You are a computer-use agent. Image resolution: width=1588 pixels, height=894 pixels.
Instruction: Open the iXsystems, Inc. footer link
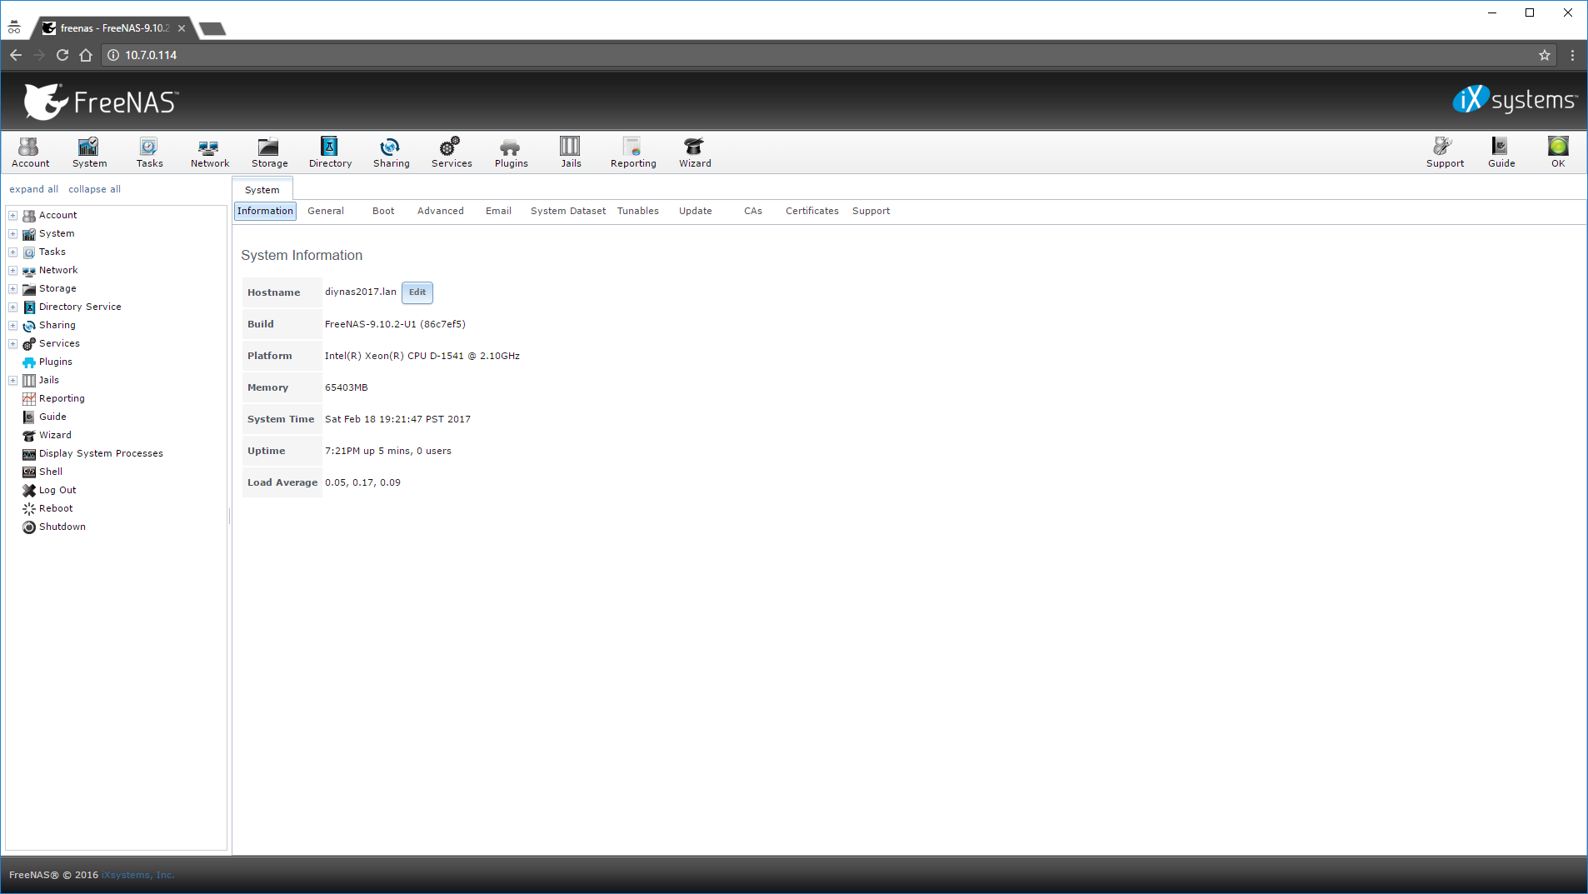[x=138, y=875]
